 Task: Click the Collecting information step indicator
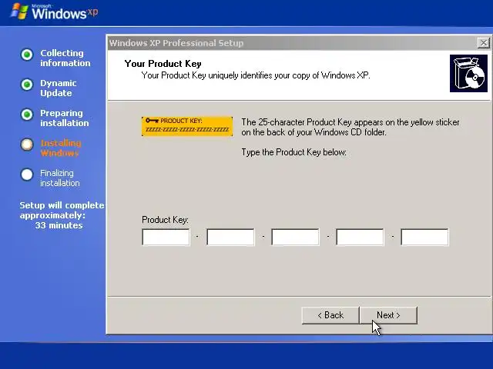click(27, 55)
